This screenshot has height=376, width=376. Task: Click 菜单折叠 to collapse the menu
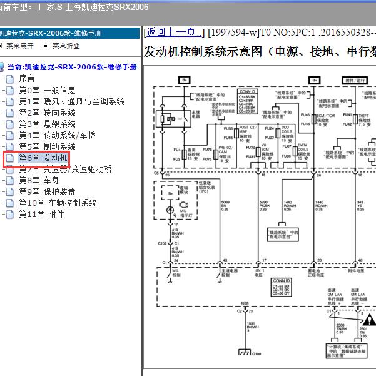click(66, 46)
